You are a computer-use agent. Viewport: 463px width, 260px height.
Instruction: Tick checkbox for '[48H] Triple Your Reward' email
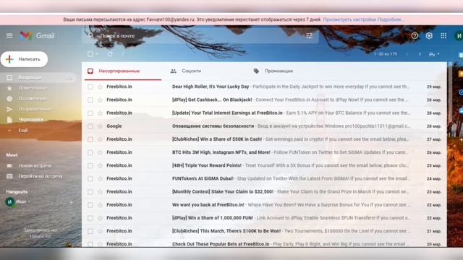click(90, 165)
